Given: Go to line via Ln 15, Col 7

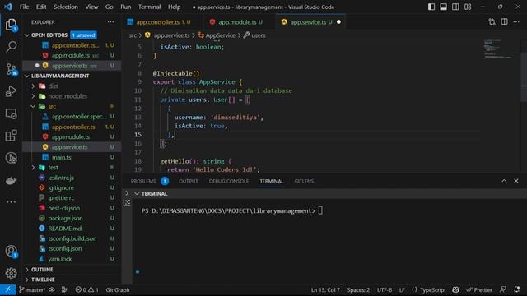Looking at the screenshot, I should coord(325,289).
